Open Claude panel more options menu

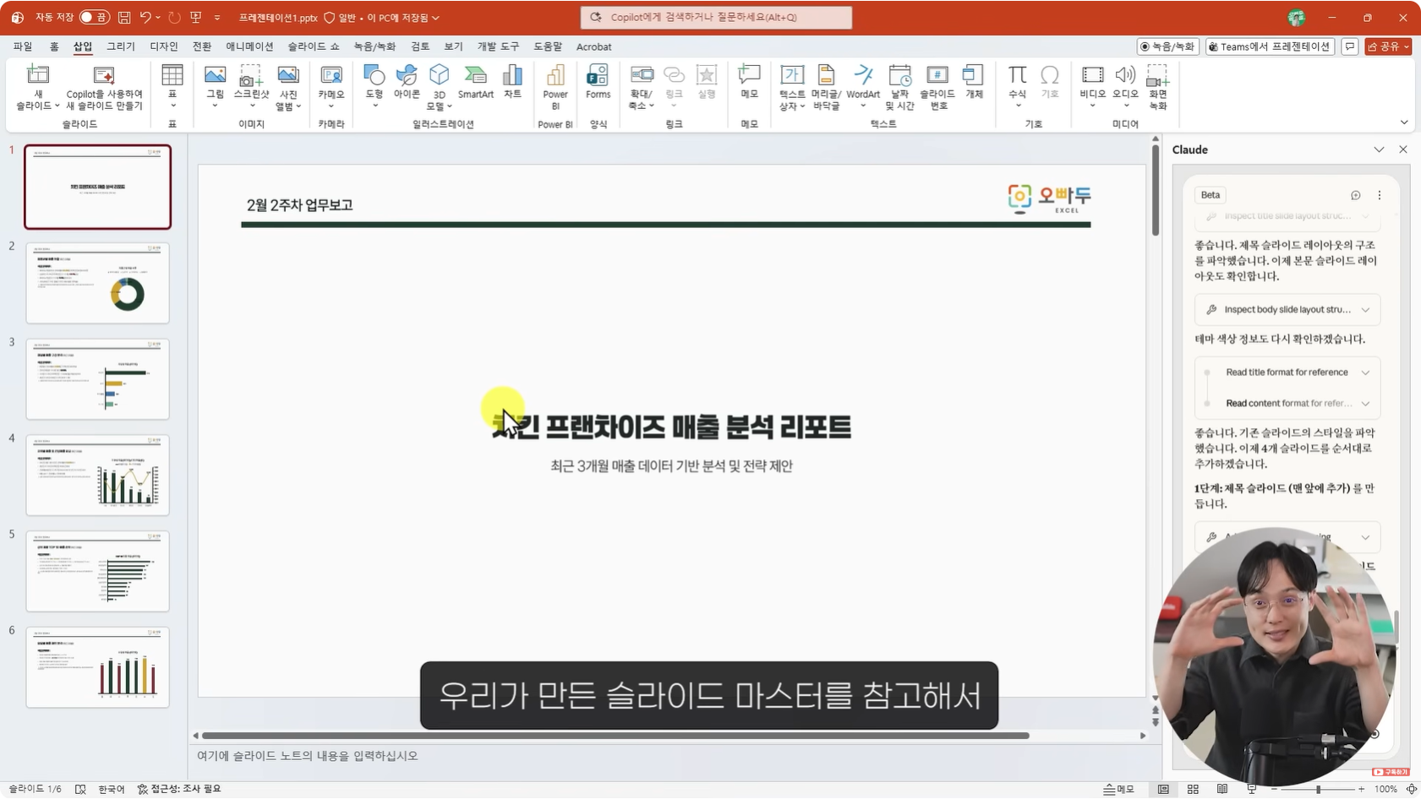(1380, 195)
